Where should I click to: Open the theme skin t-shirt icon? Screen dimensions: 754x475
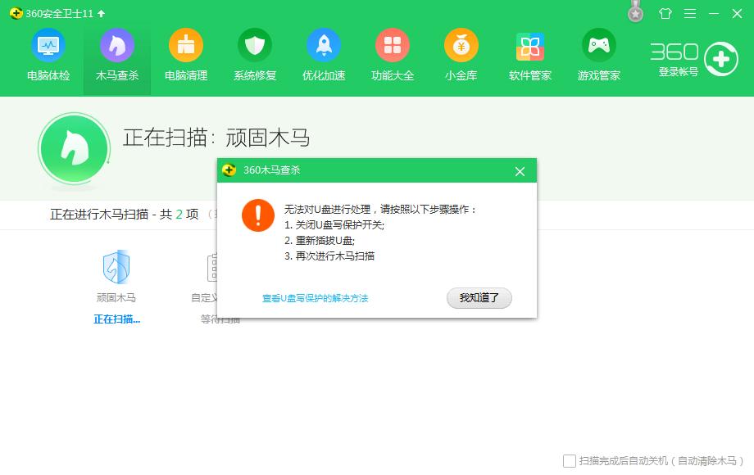[664, 14]
